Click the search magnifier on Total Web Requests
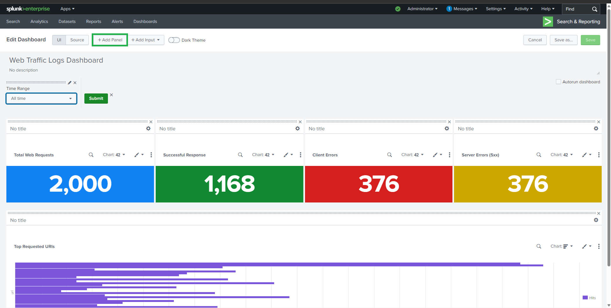Screen dimensions: 611x308 (91, 155)
